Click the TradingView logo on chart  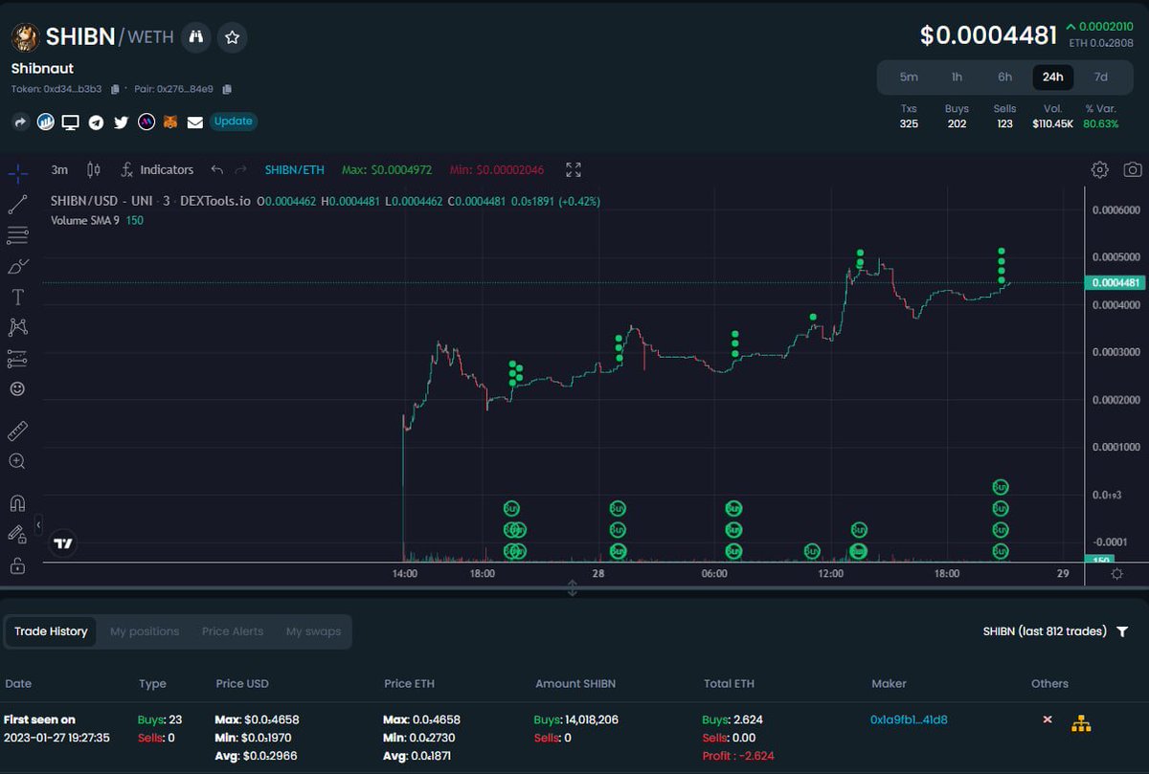[63, 543]
